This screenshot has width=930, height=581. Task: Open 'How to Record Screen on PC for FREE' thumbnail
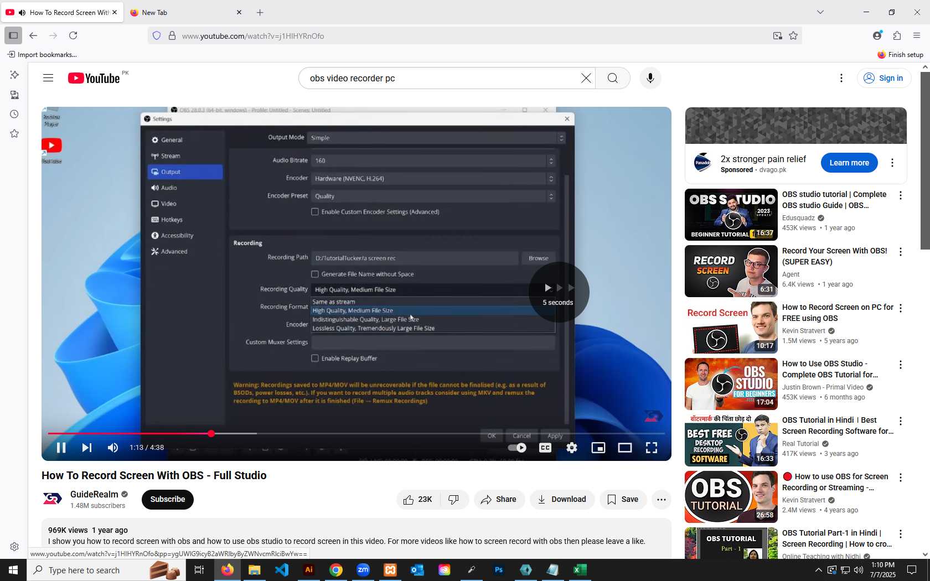(731, 328)
